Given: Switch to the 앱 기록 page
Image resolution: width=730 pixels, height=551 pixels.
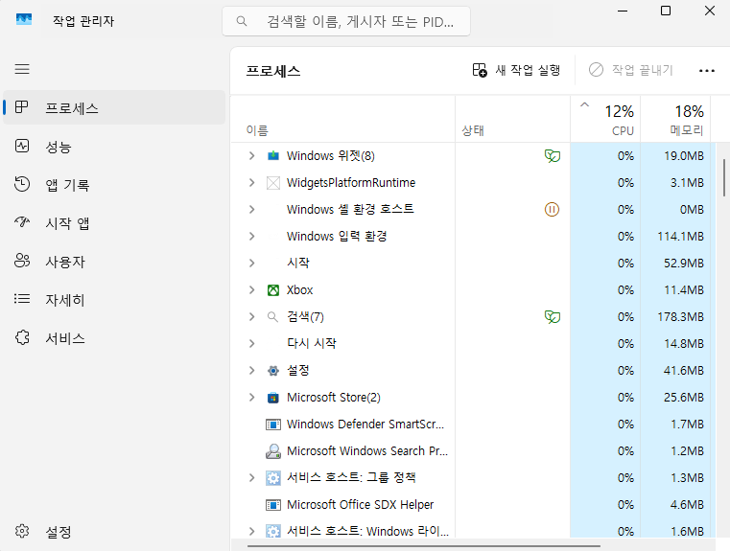Looking at the screenshot, I should (x=114, y=185).
